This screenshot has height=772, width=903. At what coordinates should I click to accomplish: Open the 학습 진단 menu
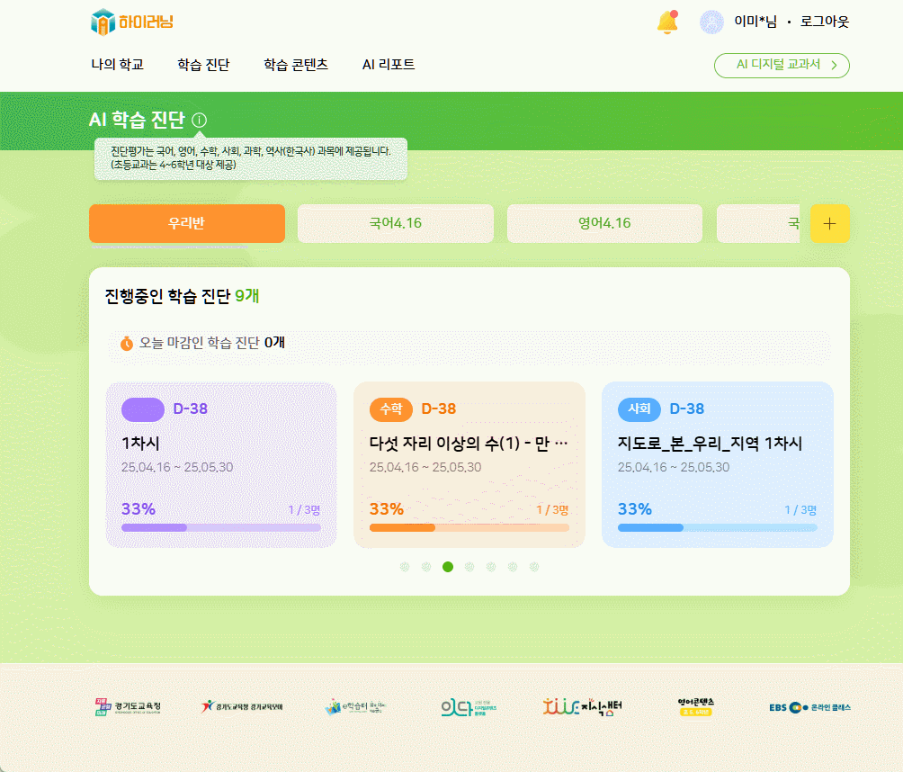coord(203,65)
